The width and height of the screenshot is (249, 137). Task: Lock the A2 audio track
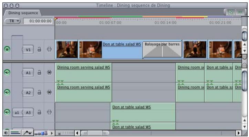[x=39, y=92]
